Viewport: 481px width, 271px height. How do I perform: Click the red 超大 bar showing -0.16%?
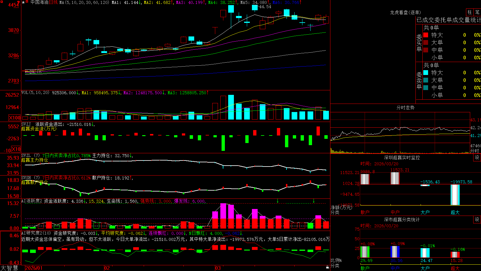click(455, 255)
